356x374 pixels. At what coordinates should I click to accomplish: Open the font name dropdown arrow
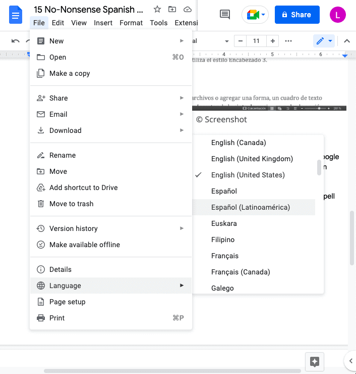click(227, 41)
